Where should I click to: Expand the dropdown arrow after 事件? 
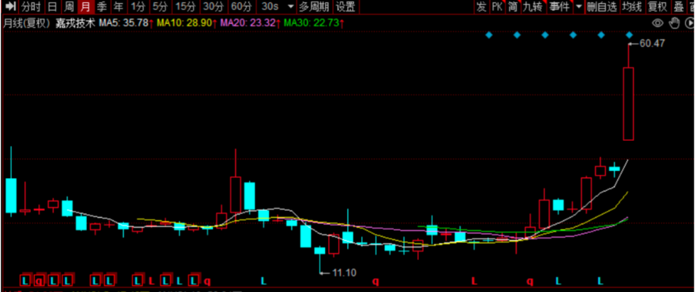tap(578, 7)
